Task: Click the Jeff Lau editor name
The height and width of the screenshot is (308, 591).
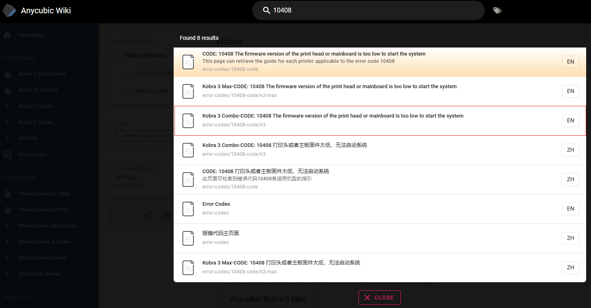Action: pyautogui.click(x=126, y=177)
